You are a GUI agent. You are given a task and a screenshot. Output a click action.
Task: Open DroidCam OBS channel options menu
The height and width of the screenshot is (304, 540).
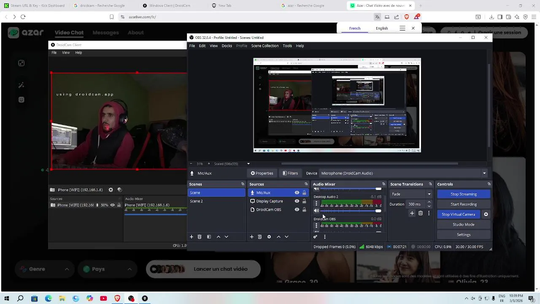(x=316, y=225)
